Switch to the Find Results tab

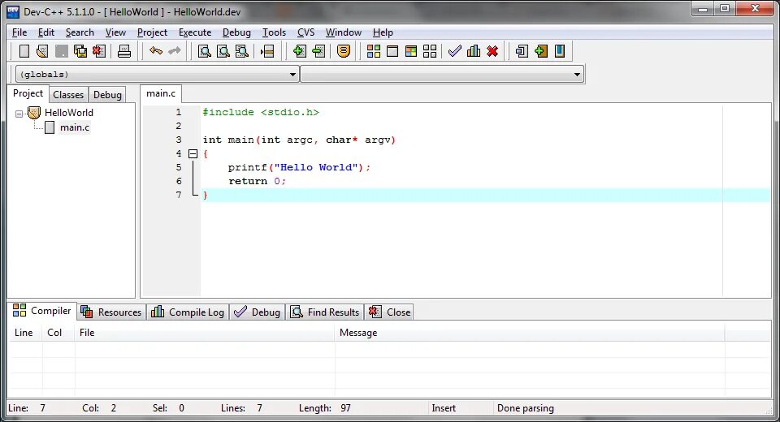point(325,312)
